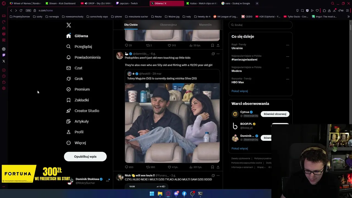Screen dimensions: 352x198
Task: Open Grok from the sidebar
Action: click(75, 79)
